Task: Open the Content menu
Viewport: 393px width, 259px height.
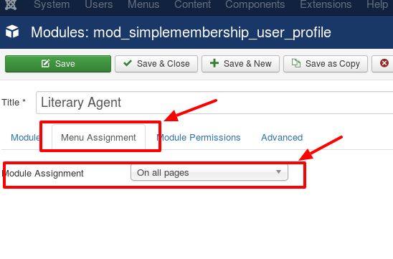Action: 192,4
